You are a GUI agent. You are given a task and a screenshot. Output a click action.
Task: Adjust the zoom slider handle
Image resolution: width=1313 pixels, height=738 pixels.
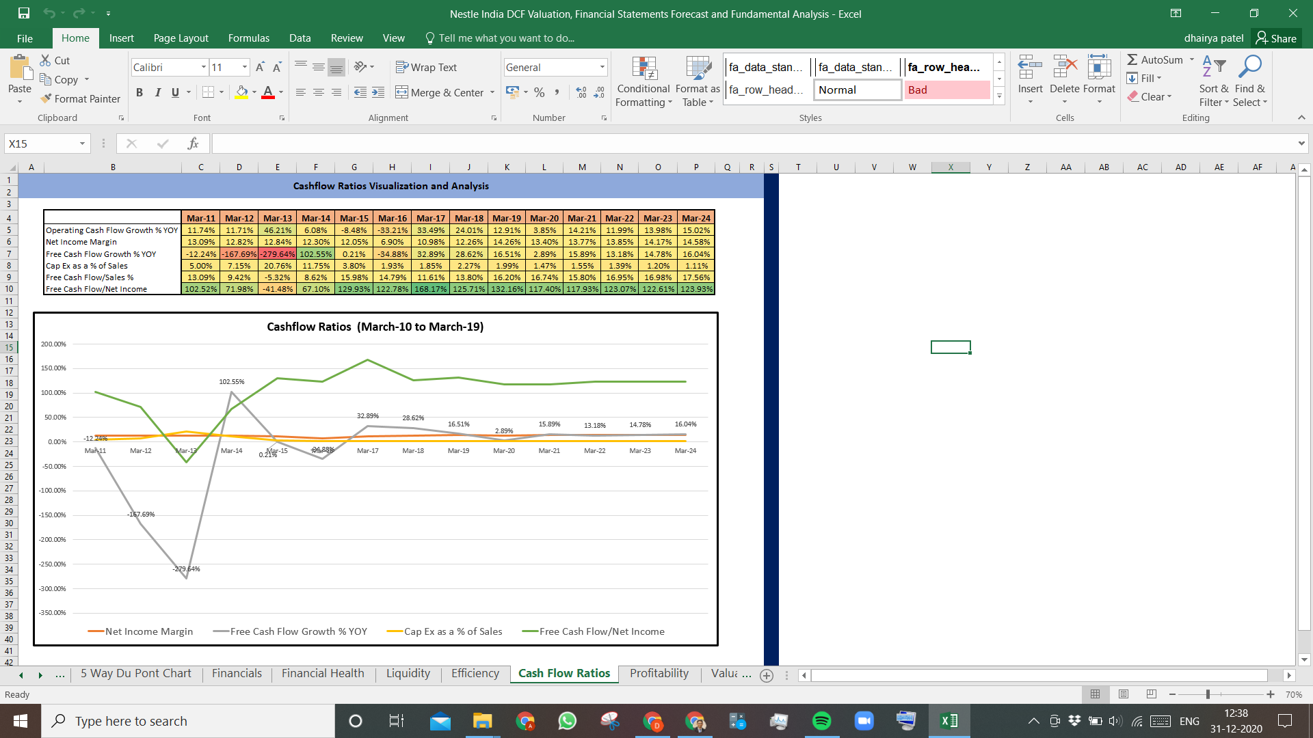[1208, 694]
